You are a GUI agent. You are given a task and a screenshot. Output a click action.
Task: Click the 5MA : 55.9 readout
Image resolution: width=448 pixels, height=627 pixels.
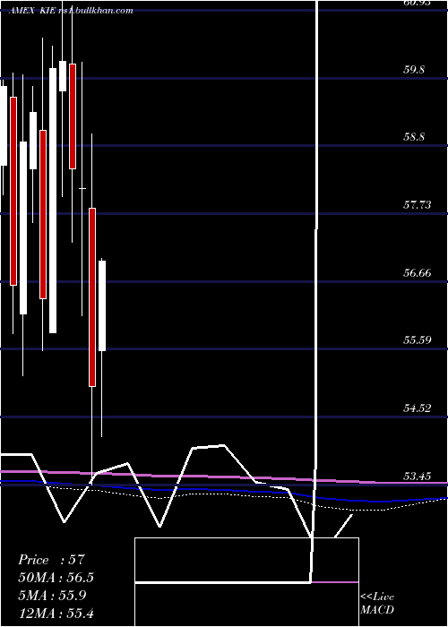click(52, 595)
